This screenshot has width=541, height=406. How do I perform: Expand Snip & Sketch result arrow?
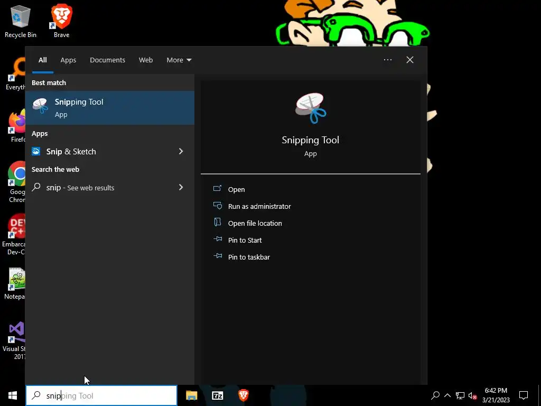pos(181,151)
